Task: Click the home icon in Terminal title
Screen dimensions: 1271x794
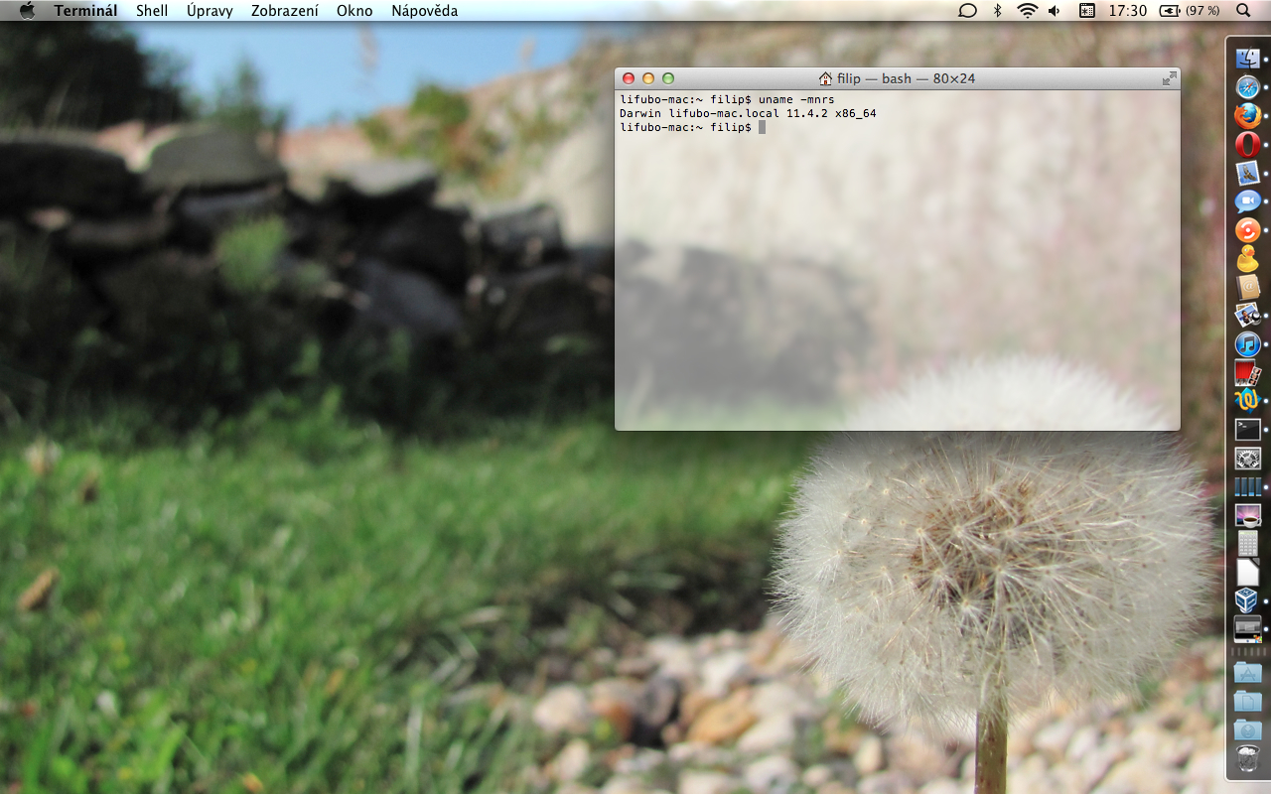Action: coord(825,78)
